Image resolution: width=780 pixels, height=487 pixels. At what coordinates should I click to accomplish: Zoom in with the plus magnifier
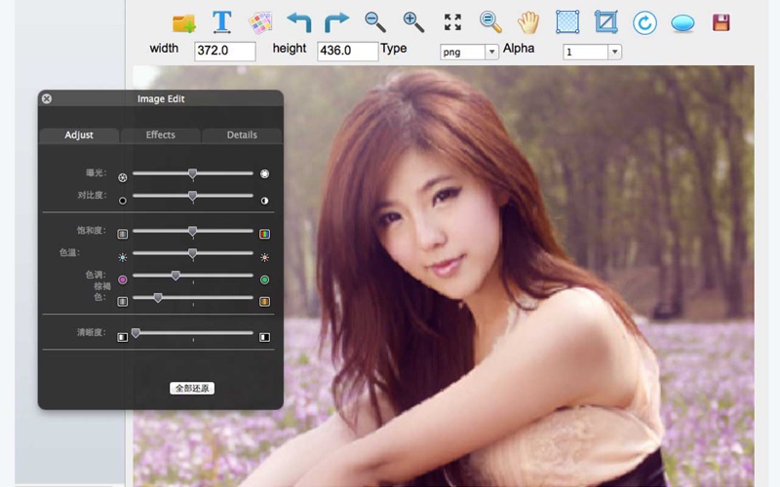tap(413, 21)
